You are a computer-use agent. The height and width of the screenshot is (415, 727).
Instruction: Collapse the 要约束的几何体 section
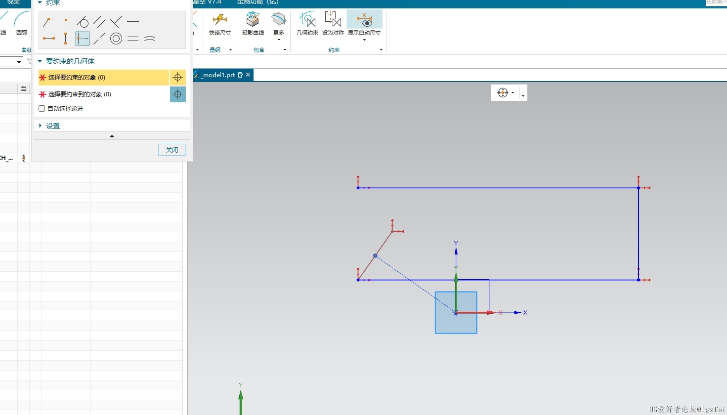coord(40,61)
